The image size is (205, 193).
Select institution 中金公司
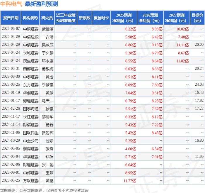coord(31,141)
